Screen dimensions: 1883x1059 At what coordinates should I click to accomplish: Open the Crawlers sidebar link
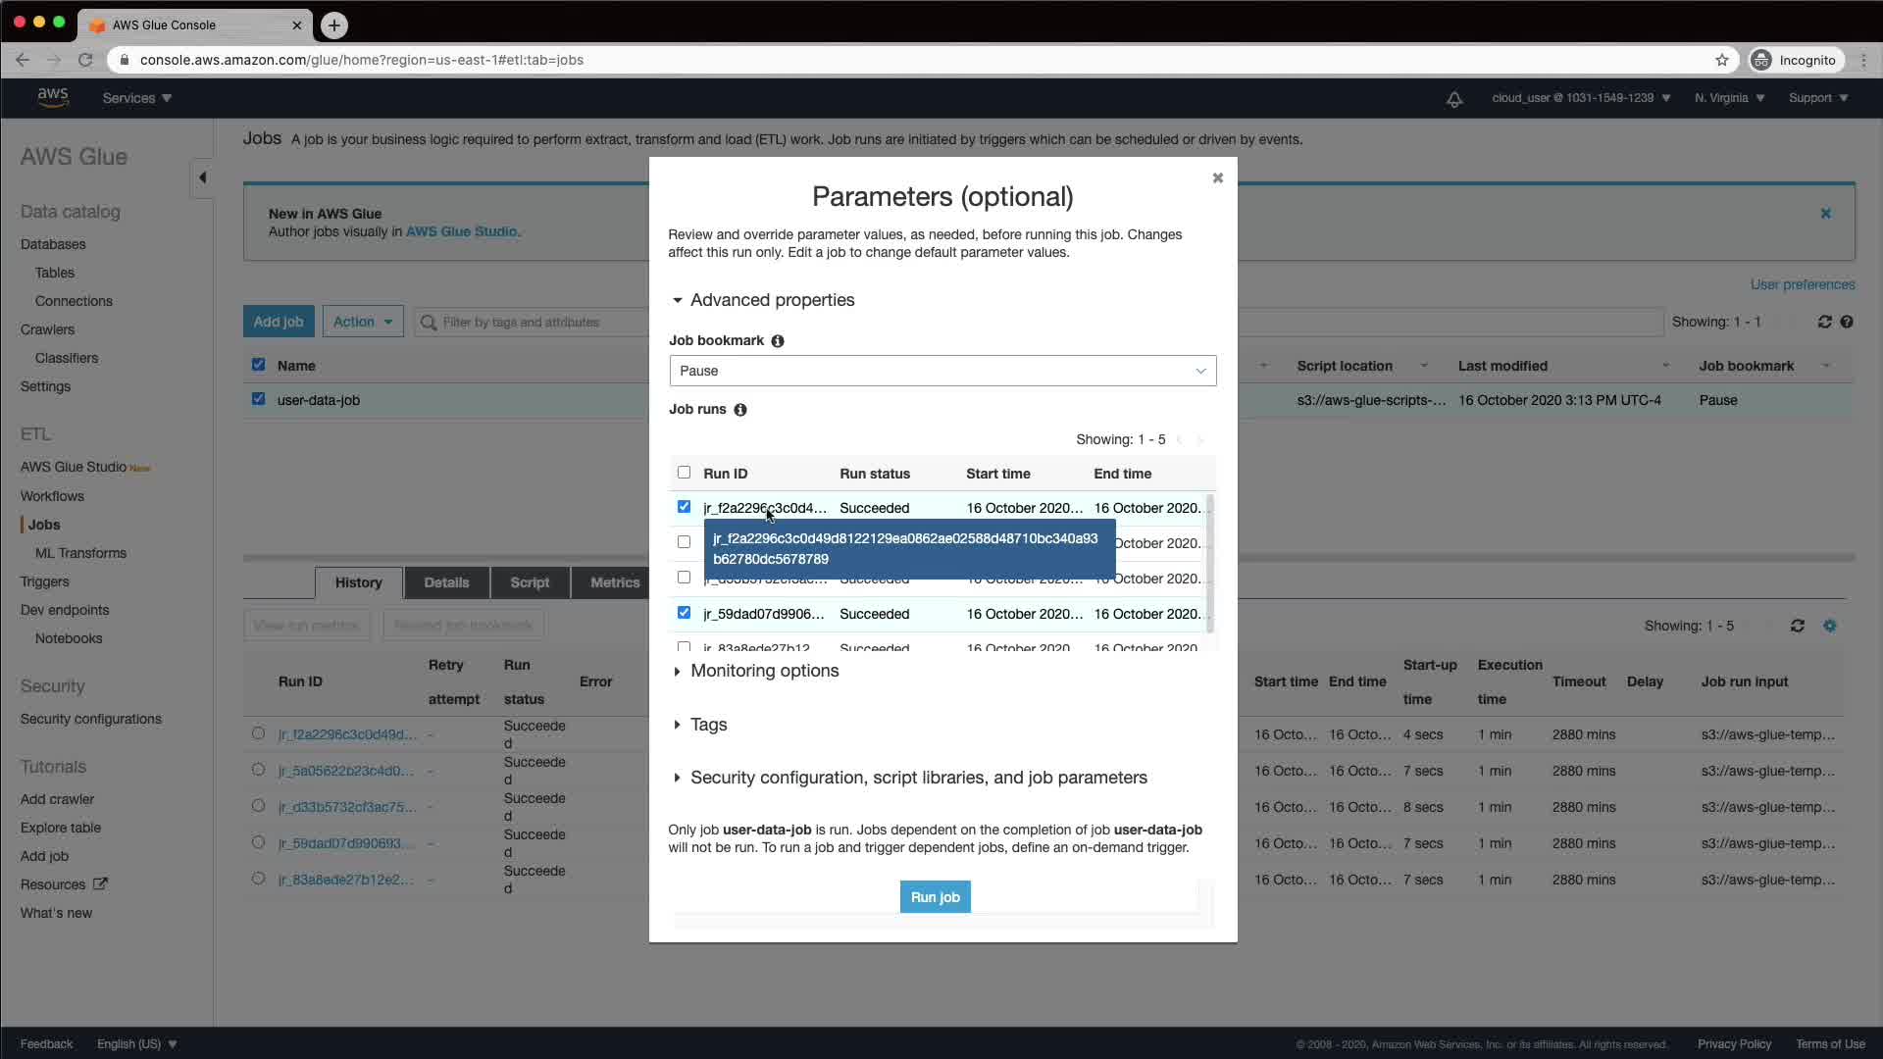(x=47, y=329)
